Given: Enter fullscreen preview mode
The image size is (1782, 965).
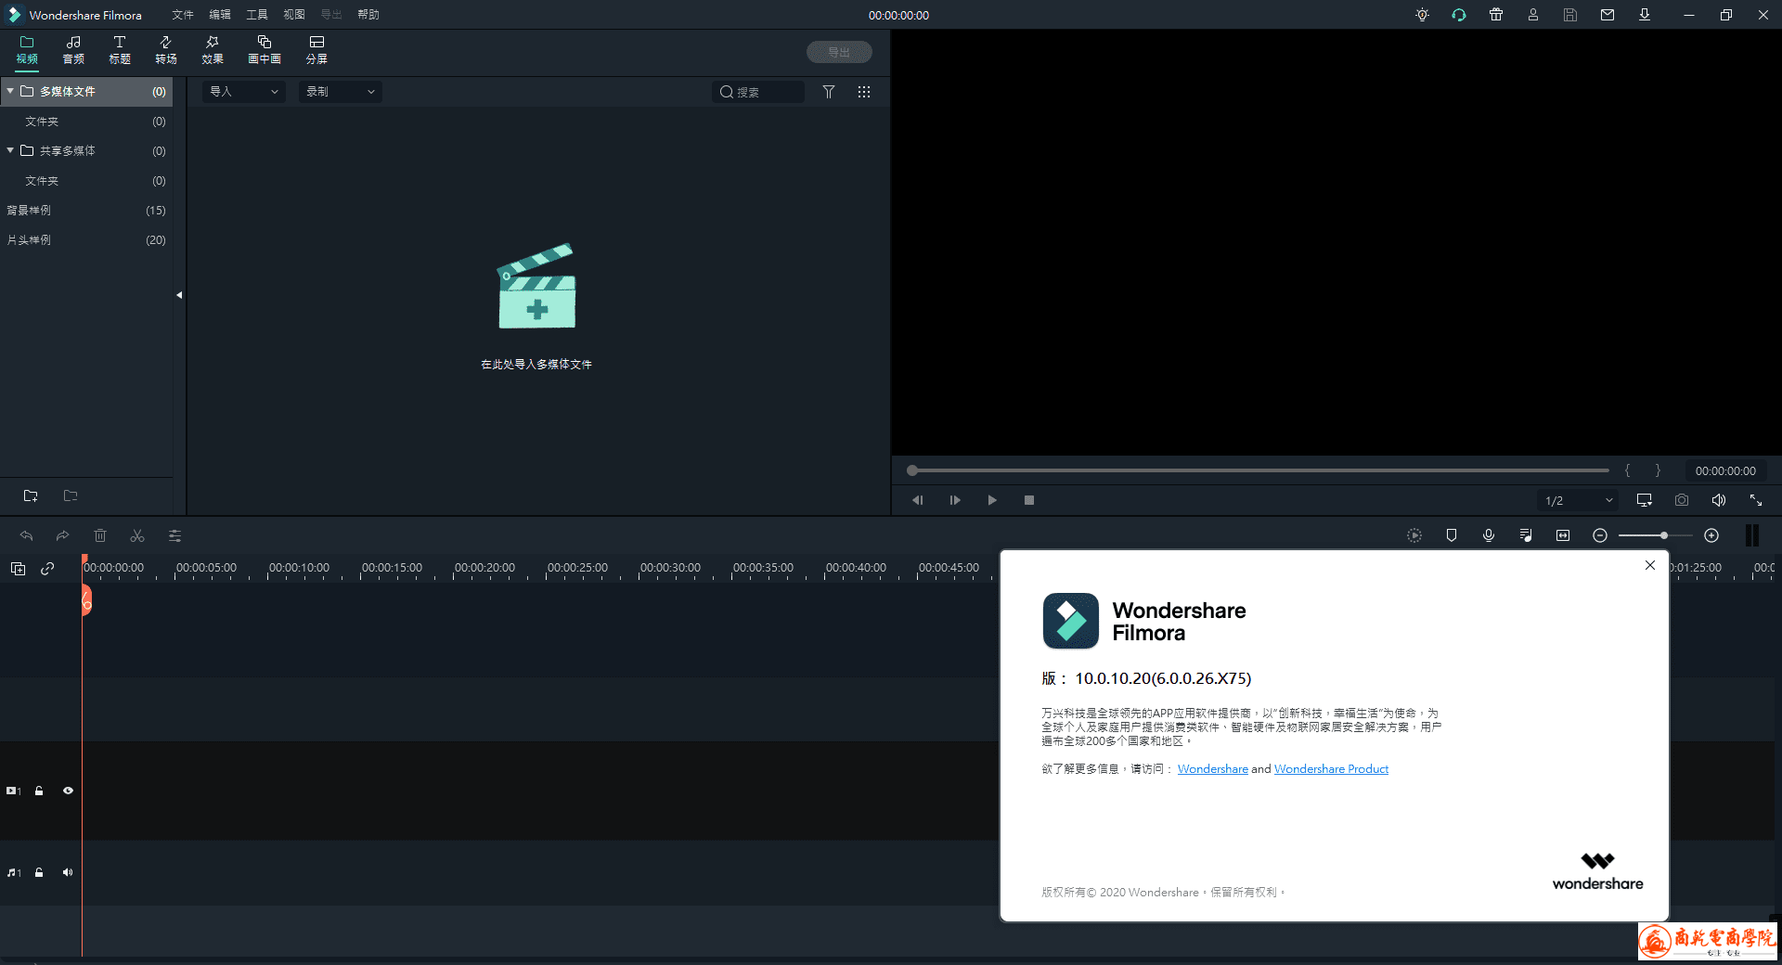Looking at the screenshot, I should [1756, 500].
